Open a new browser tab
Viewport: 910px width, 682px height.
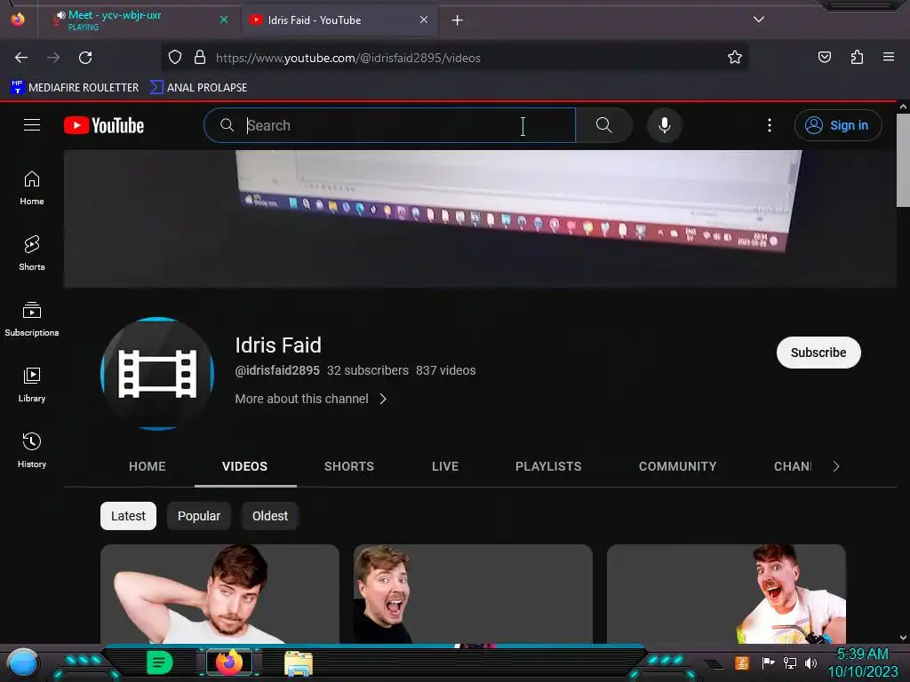click(x=458, y=20)
